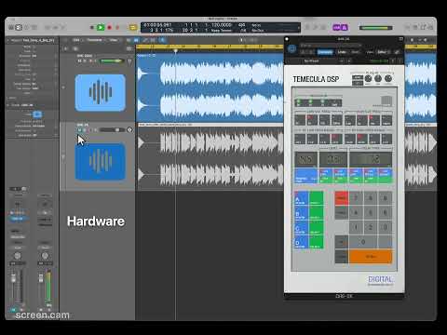Select the blue B button on plug-in
The image size is (447, 335).
pos(301,213)
